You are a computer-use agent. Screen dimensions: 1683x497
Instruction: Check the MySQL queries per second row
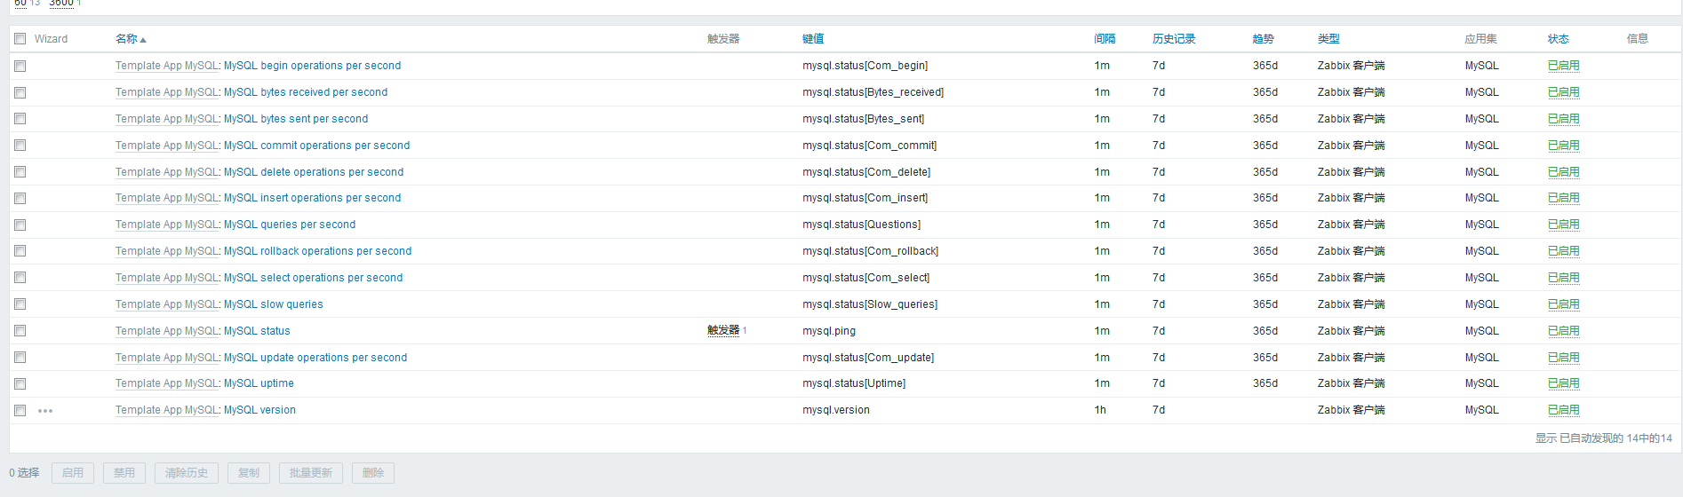20,225
